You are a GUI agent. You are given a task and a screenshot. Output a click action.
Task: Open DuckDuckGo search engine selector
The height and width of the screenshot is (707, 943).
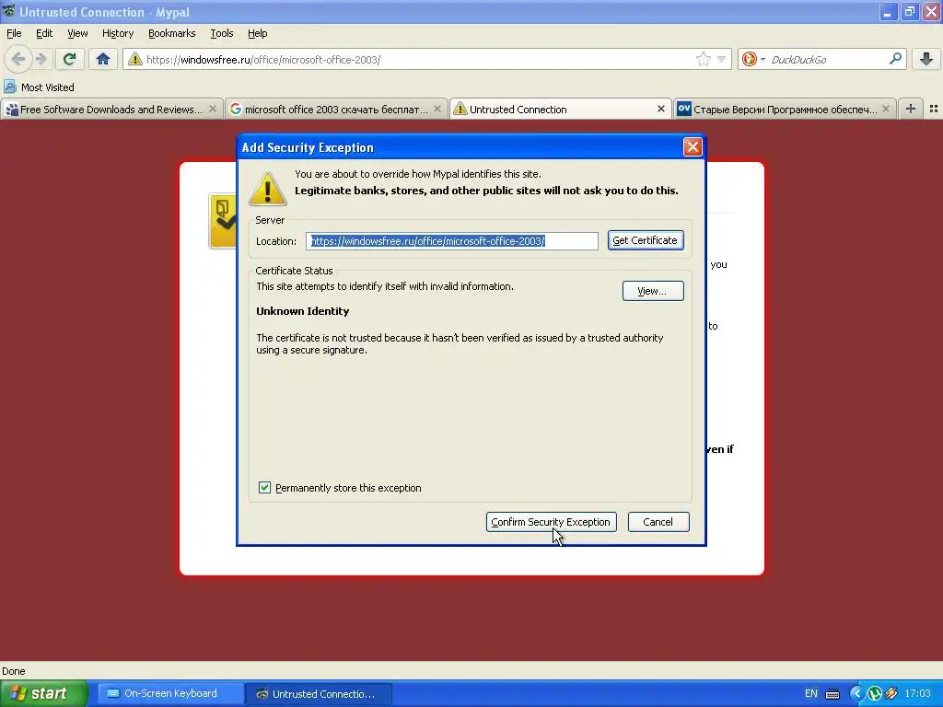click(x=753, y=59)
